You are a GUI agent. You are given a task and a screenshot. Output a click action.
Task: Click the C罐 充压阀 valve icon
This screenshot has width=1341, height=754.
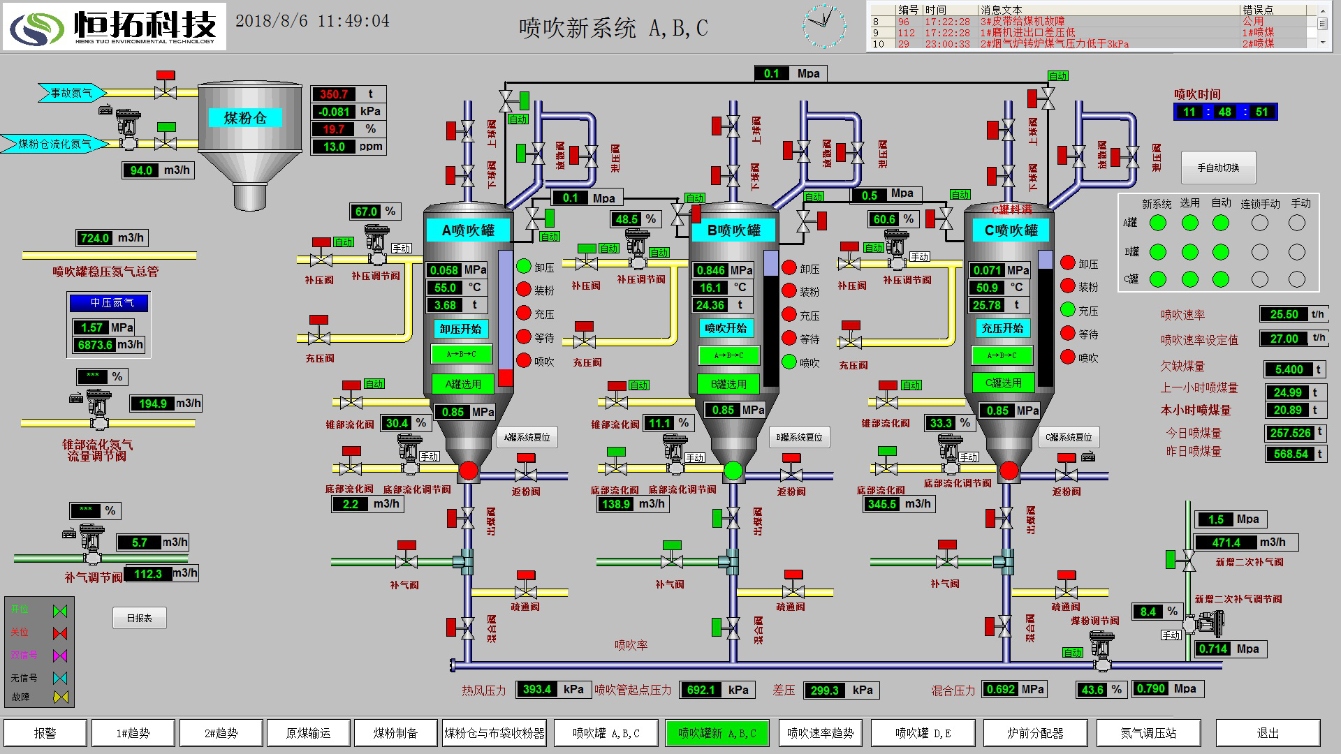pos(851,336)
